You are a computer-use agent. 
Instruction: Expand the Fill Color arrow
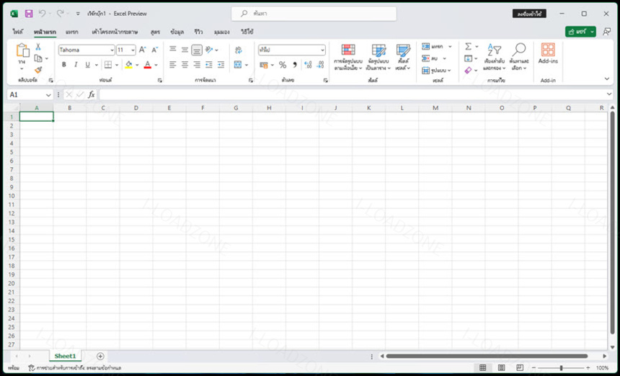137,65
